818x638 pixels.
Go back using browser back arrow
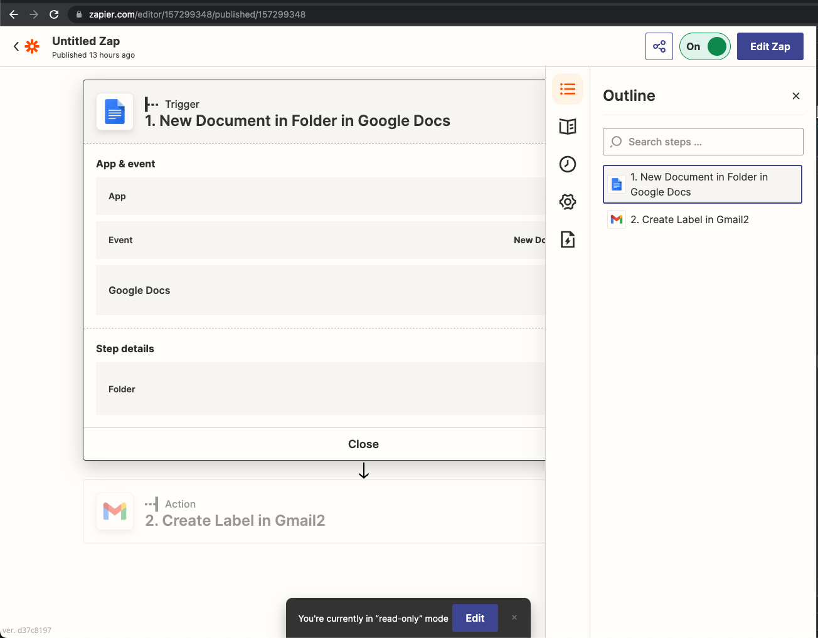13,14
